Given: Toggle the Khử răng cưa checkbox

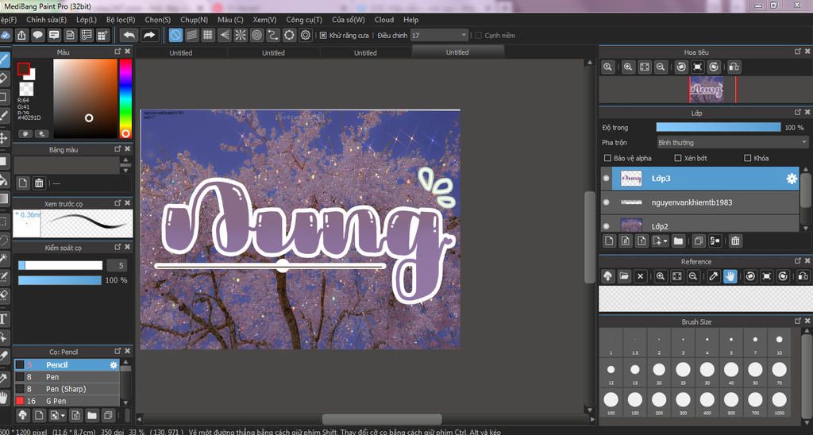Looking at the screenshot, I should [x=323, y=35].
